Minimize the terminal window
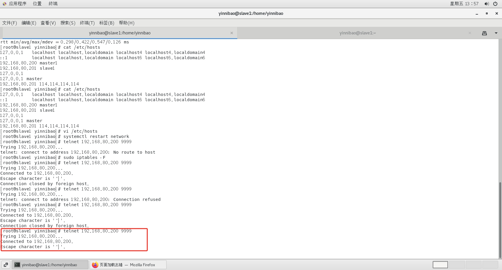The width and height of the screenshot is (502, 270). 477,13
